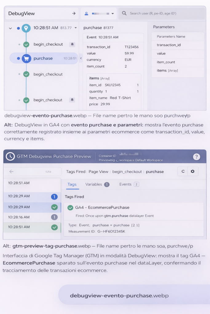Focus the Search user input field

162,13
